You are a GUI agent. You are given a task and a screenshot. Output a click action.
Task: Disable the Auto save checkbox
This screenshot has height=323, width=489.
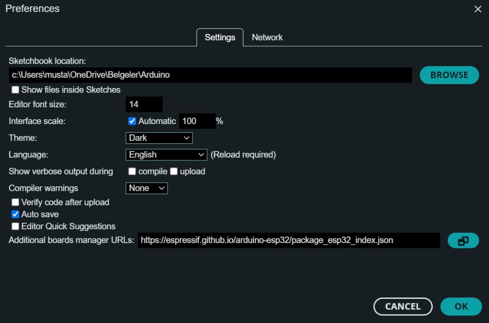(16, 214)
